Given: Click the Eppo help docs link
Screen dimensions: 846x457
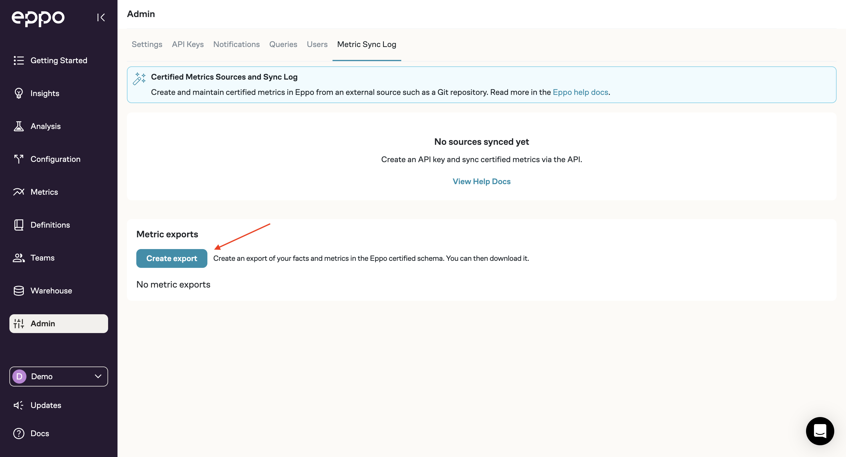Looking at the screenshot, I should pos(580,92).
